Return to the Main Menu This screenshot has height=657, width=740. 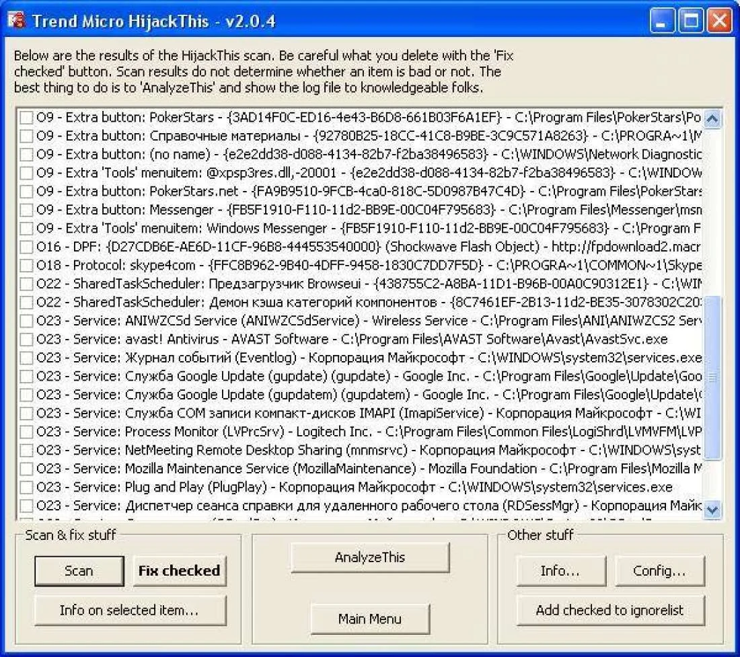click(370, 618)
